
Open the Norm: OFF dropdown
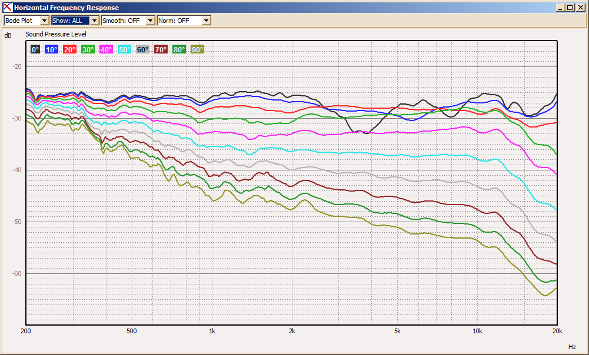(184, 20)
